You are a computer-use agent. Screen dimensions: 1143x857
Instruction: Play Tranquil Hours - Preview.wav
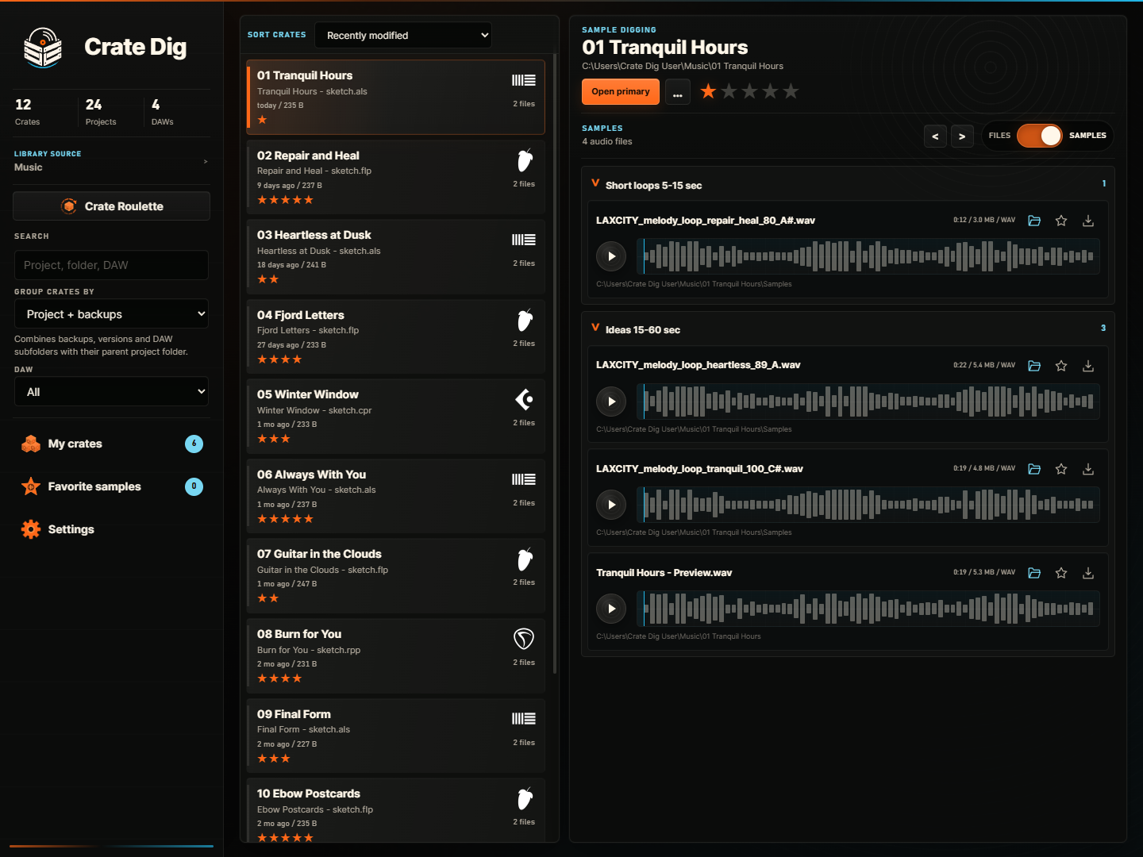(611, 609)
